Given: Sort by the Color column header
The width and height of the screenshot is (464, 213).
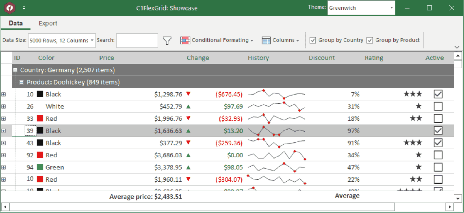Looking at the screenshot, I should point(46,58).
